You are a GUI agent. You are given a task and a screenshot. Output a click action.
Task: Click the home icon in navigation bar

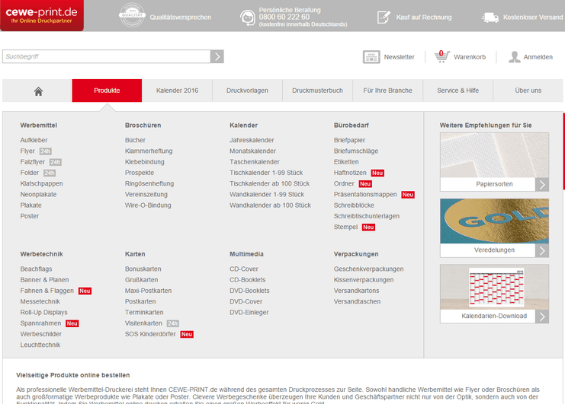tap(37, 91)
